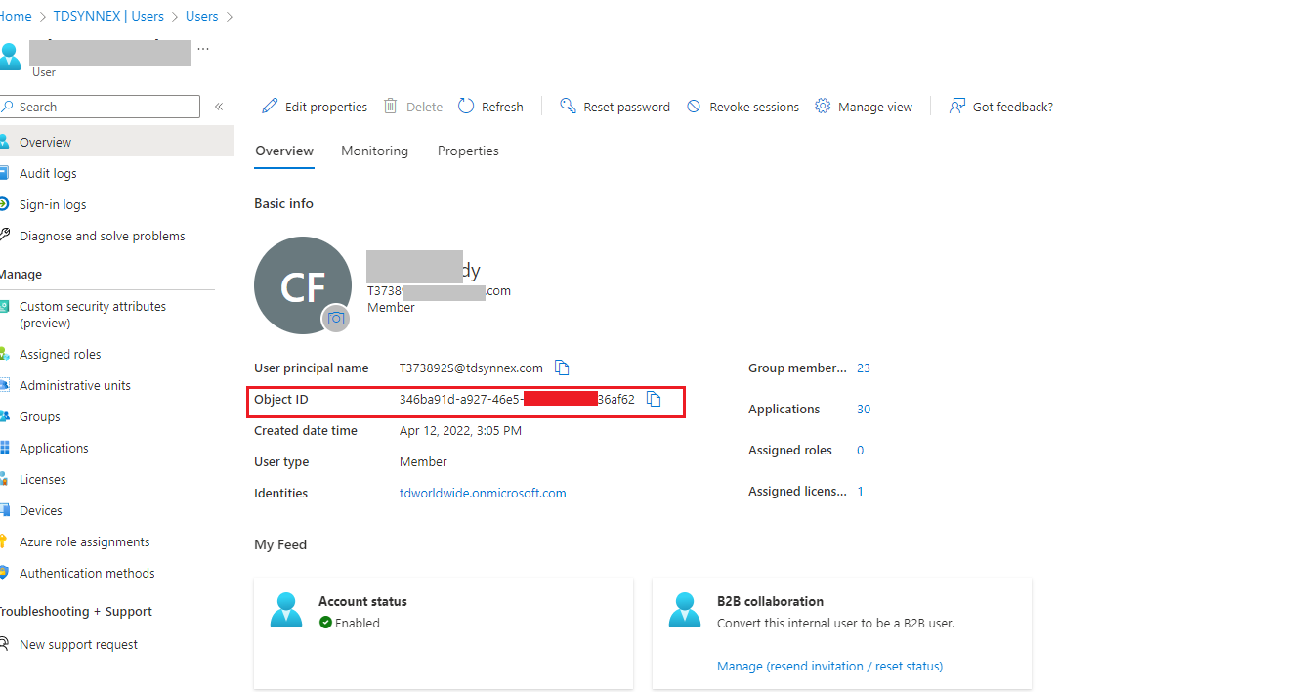Click the Refresh circular arrow icon
Viewport: 1314px width, 692px height.
coord(466,106)
